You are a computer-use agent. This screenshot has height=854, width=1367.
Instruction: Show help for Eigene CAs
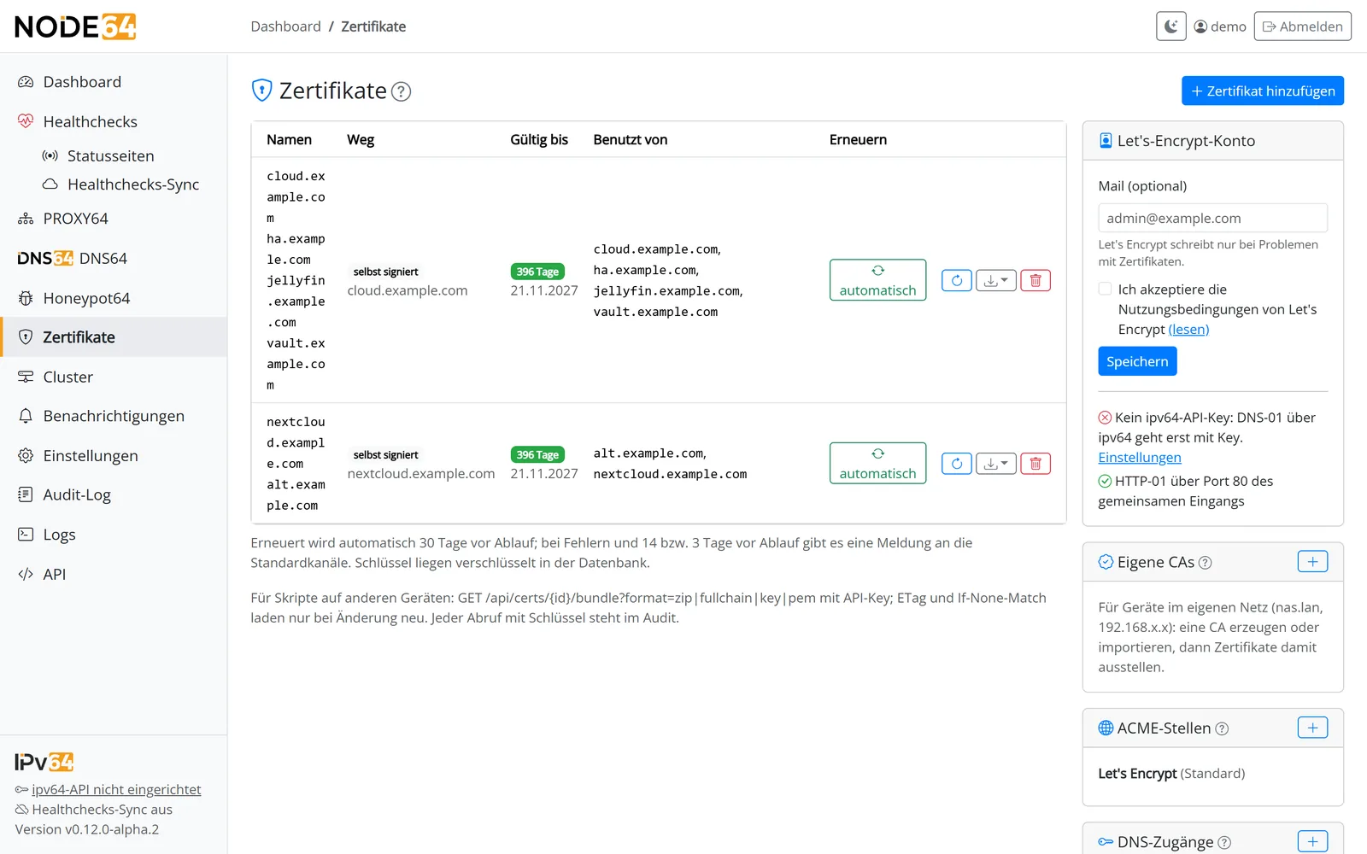[1206, 563]
